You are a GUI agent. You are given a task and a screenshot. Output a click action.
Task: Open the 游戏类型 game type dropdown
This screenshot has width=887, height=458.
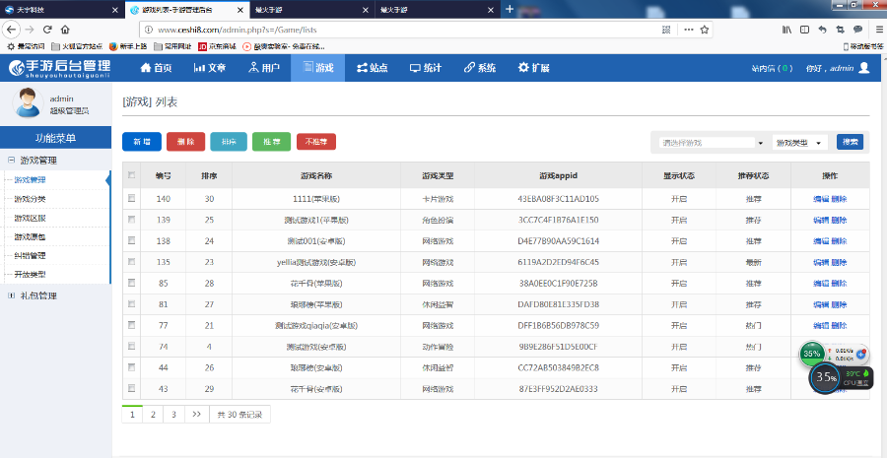coord(800,143)
